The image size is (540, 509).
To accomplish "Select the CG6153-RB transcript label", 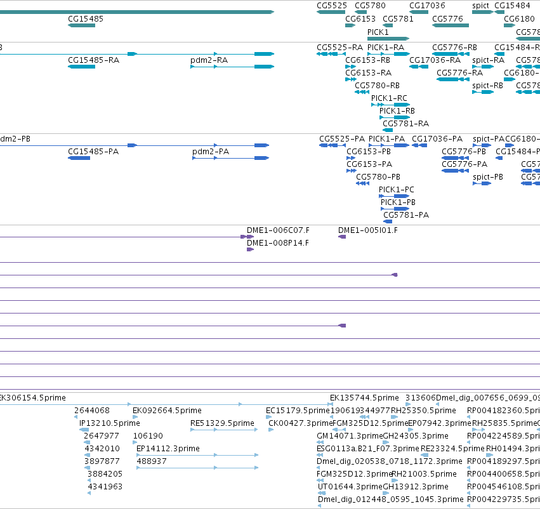I will pyautogui.click(x=367, y=60).
